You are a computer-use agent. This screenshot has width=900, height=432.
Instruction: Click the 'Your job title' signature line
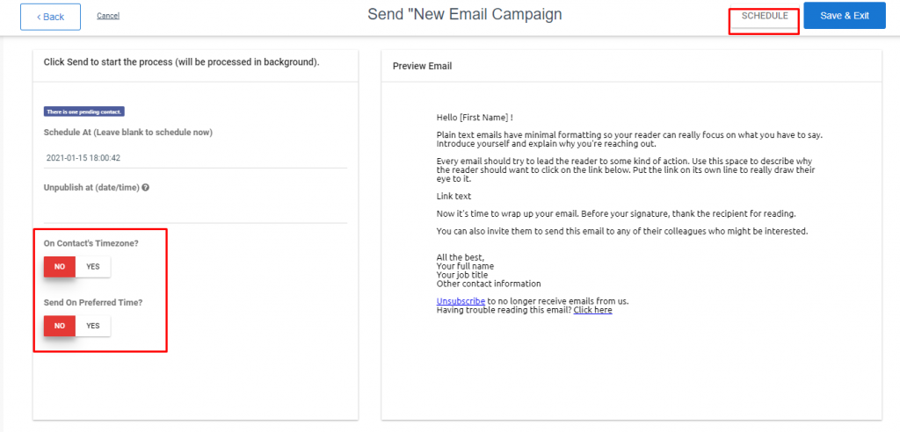(x=462, y=275)
